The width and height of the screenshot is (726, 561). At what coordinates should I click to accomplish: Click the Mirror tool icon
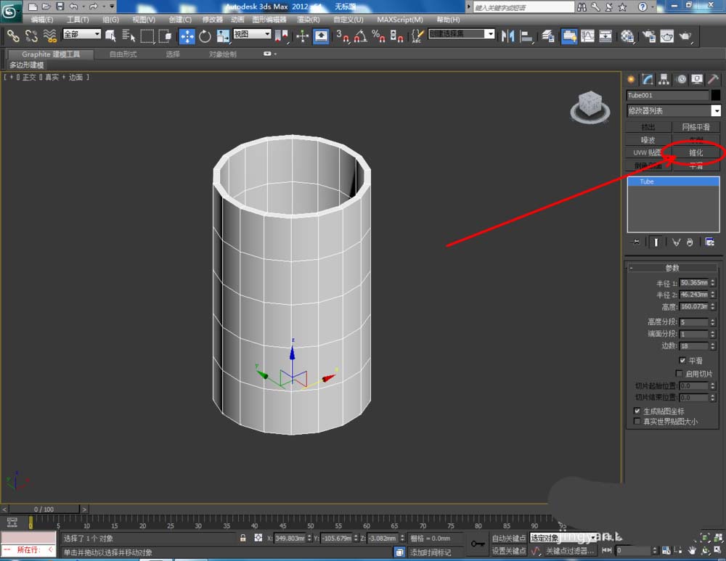click(x=508, y=36)
